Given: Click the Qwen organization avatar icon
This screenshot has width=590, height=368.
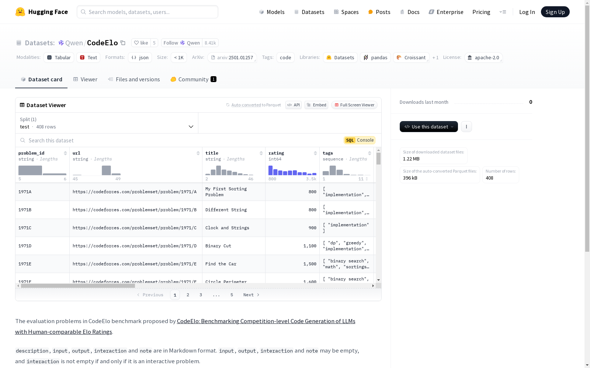Looking at the screenshot, I should (61, 43).
